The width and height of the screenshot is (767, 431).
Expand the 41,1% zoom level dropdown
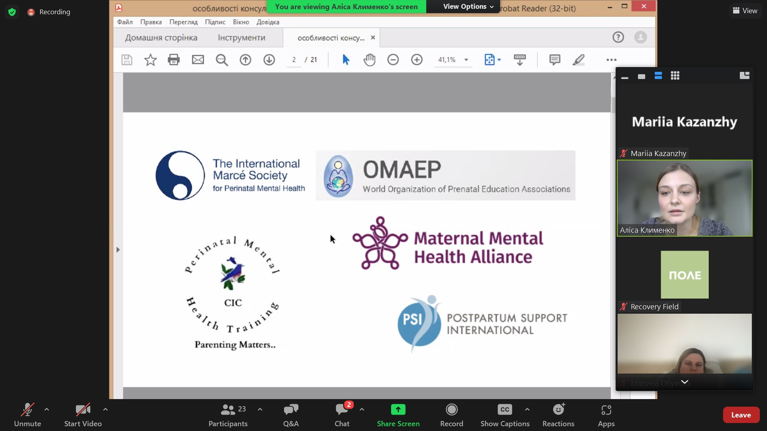pyautogui.click(x=466, y=60)
